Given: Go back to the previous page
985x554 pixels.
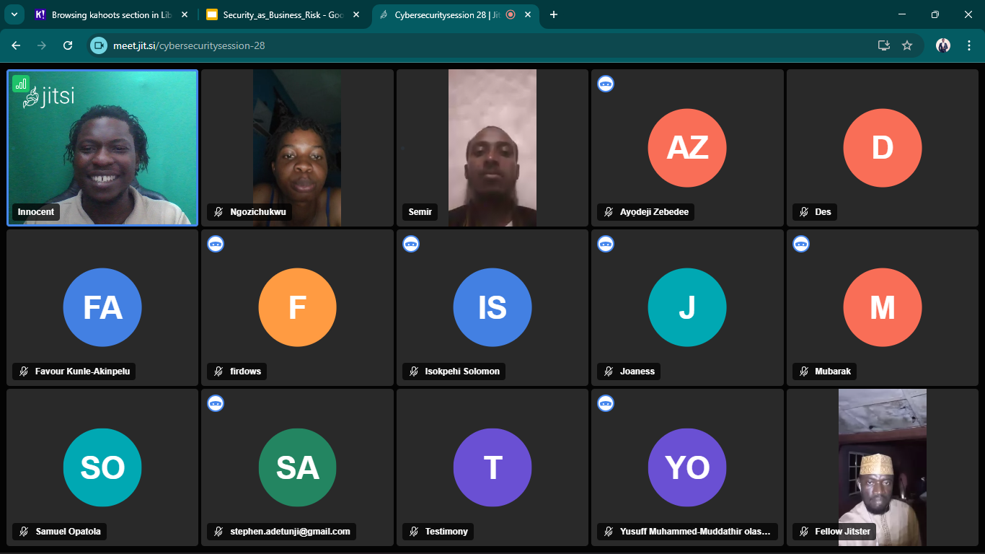Looking at the screenshot, I should tap(16, 45).
